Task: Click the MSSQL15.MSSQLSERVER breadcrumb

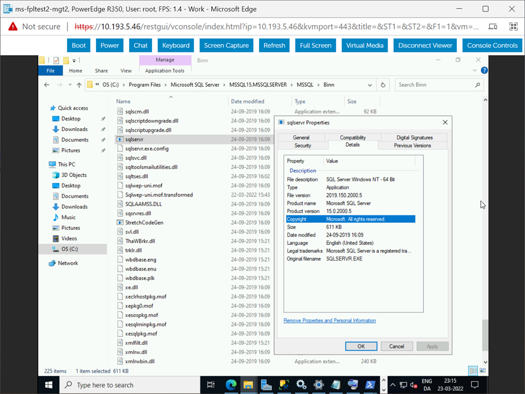Action: [258, 85]
